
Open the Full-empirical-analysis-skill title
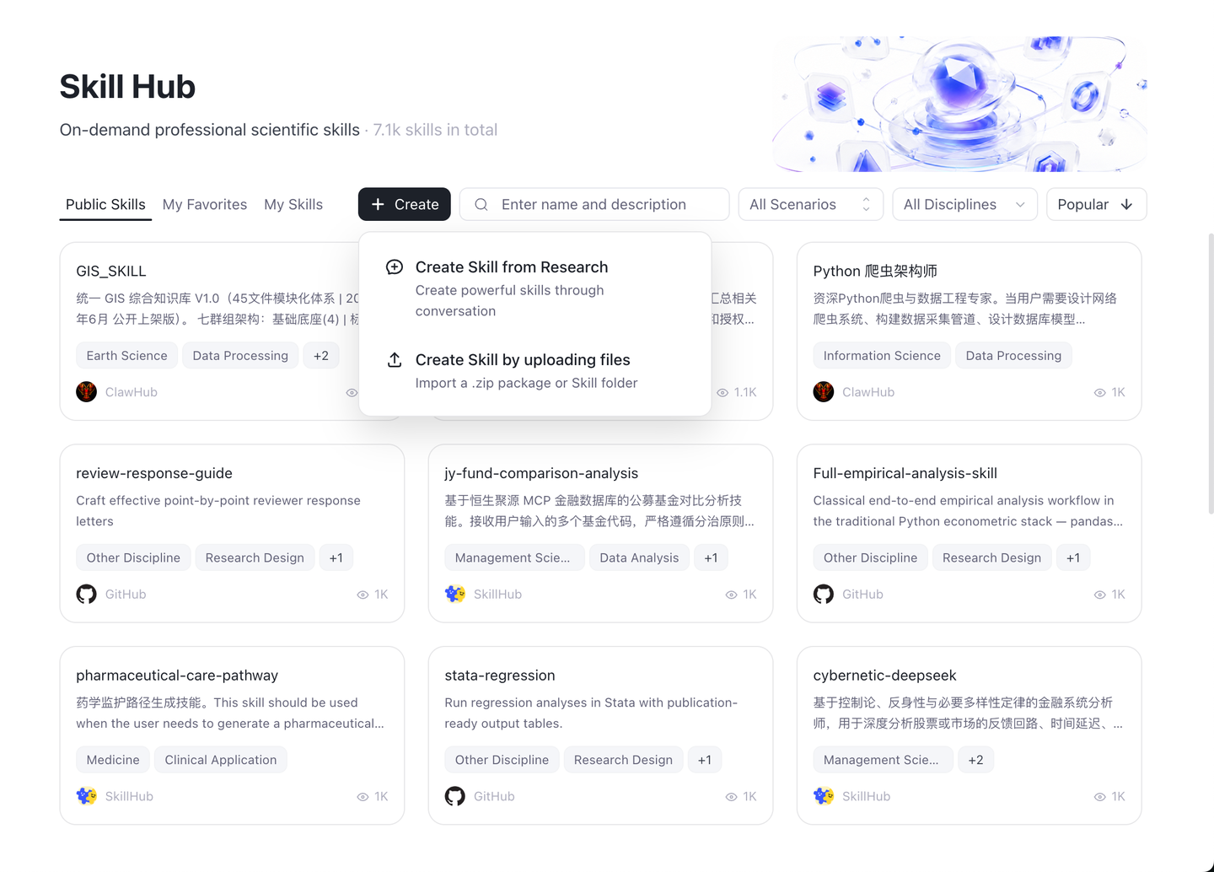(905, 473)
